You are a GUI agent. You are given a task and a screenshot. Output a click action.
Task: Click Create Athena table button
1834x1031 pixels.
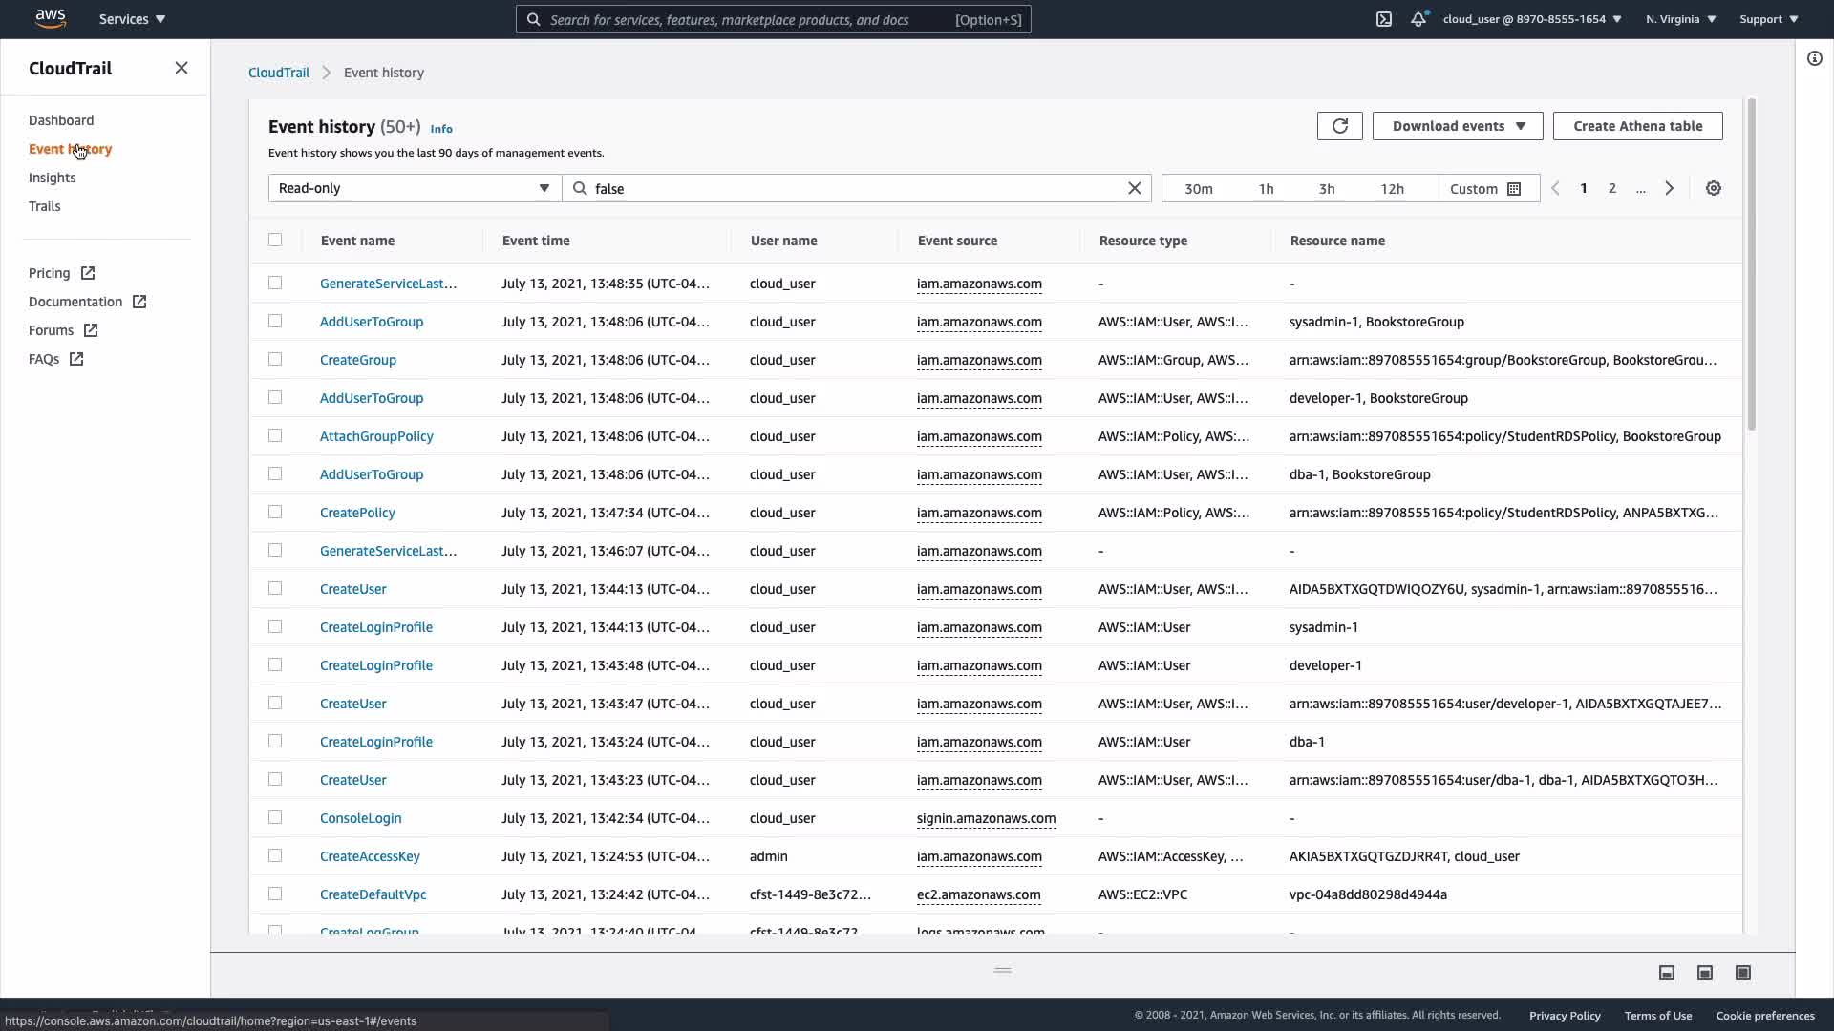pyautogui.click(x=1637, y=126)
